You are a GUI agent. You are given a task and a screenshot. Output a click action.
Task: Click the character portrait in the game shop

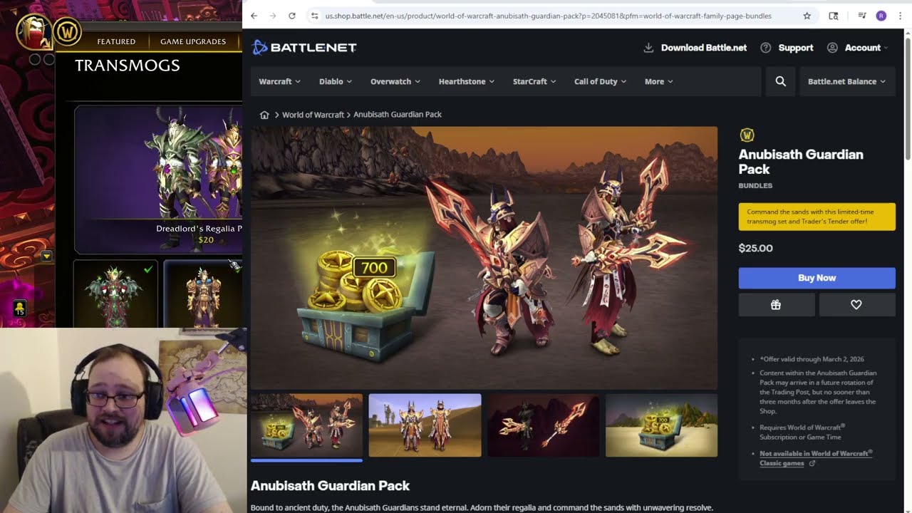click(x=33, y=31)
